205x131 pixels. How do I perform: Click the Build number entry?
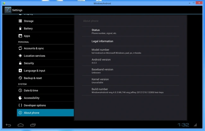tap(131, 90)
